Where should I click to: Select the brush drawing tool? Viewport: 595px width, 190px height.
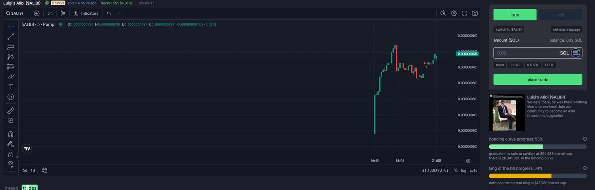coord(11,76)
